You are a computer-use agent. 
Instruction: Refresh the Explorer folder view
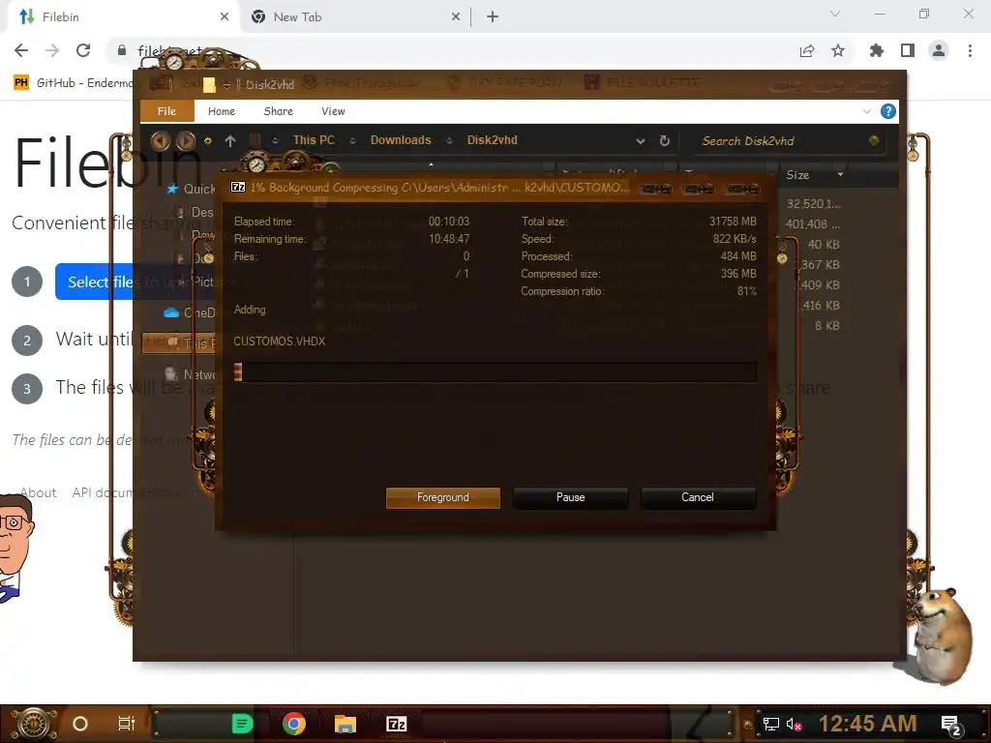[664, 140]
